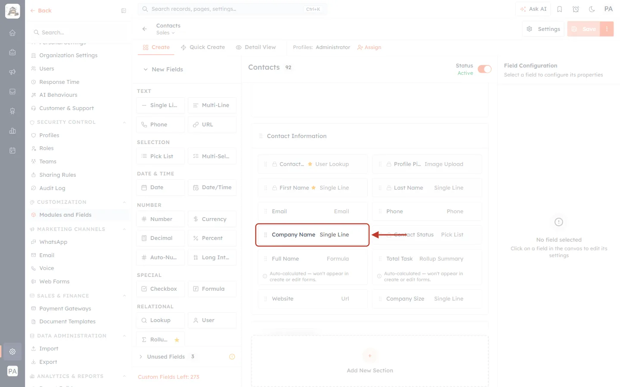The height and width of the screenshot is (387, 620).
Task: Toggle the Contacts Active status switch
Action: pyautogui.click(x=485, y=69)
